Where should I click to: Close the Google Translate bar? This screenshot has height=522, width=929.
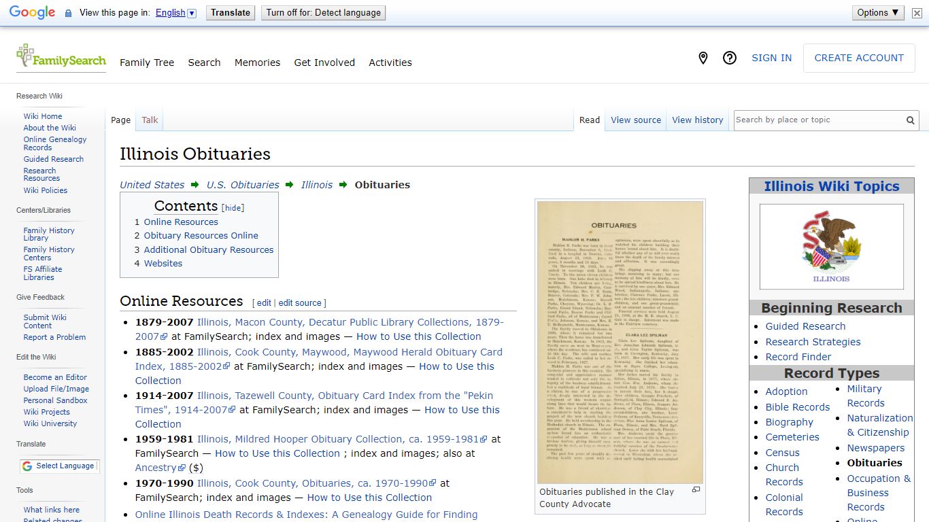917,13
